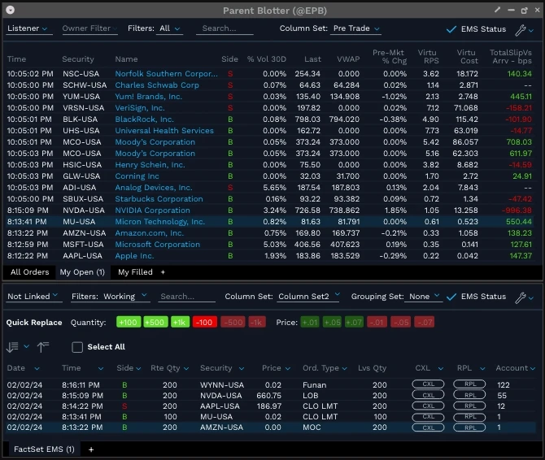Click the +100 quantity button
545x460 pixels.
click(x=129, y=323)
